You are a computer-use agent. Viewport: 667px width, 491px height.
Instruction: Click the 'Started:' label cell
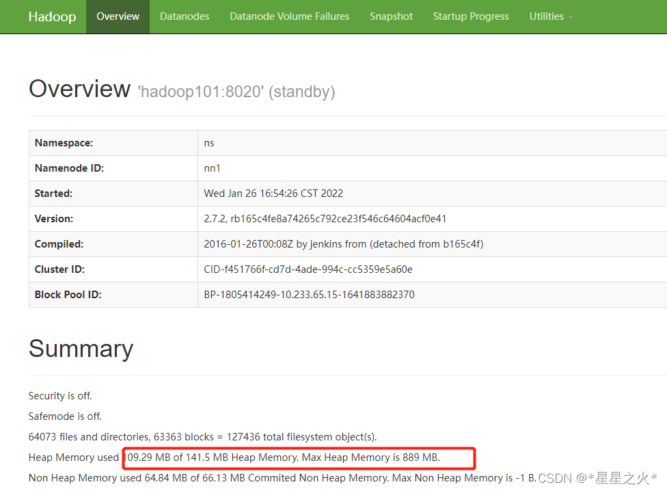[x=113, y=194]
